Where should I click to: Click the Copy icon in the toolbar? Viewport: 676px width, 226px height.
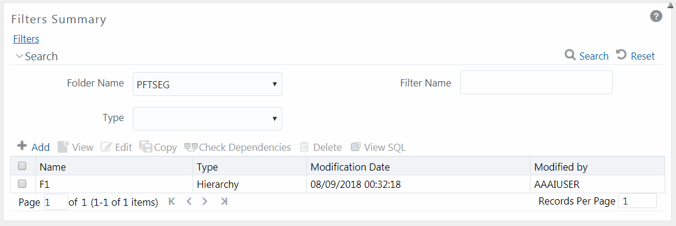pos(146,147)
